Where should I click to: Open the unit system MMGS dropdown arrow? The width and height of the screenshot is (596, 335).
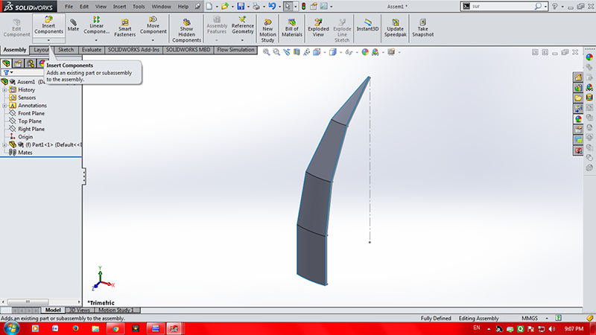click(x=547, y=319)
